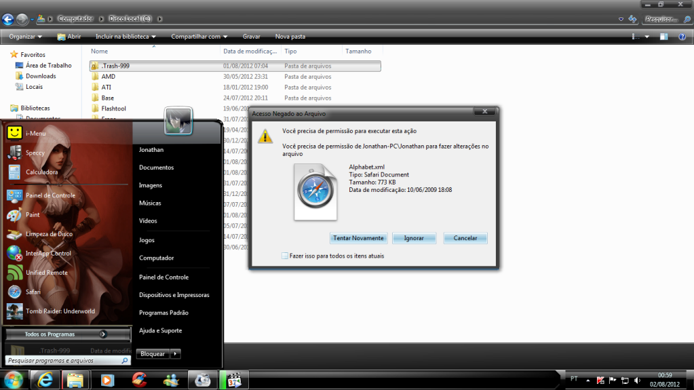
Task: Open Dispositivos e Impressoras
Action: [x=174, y=295]
